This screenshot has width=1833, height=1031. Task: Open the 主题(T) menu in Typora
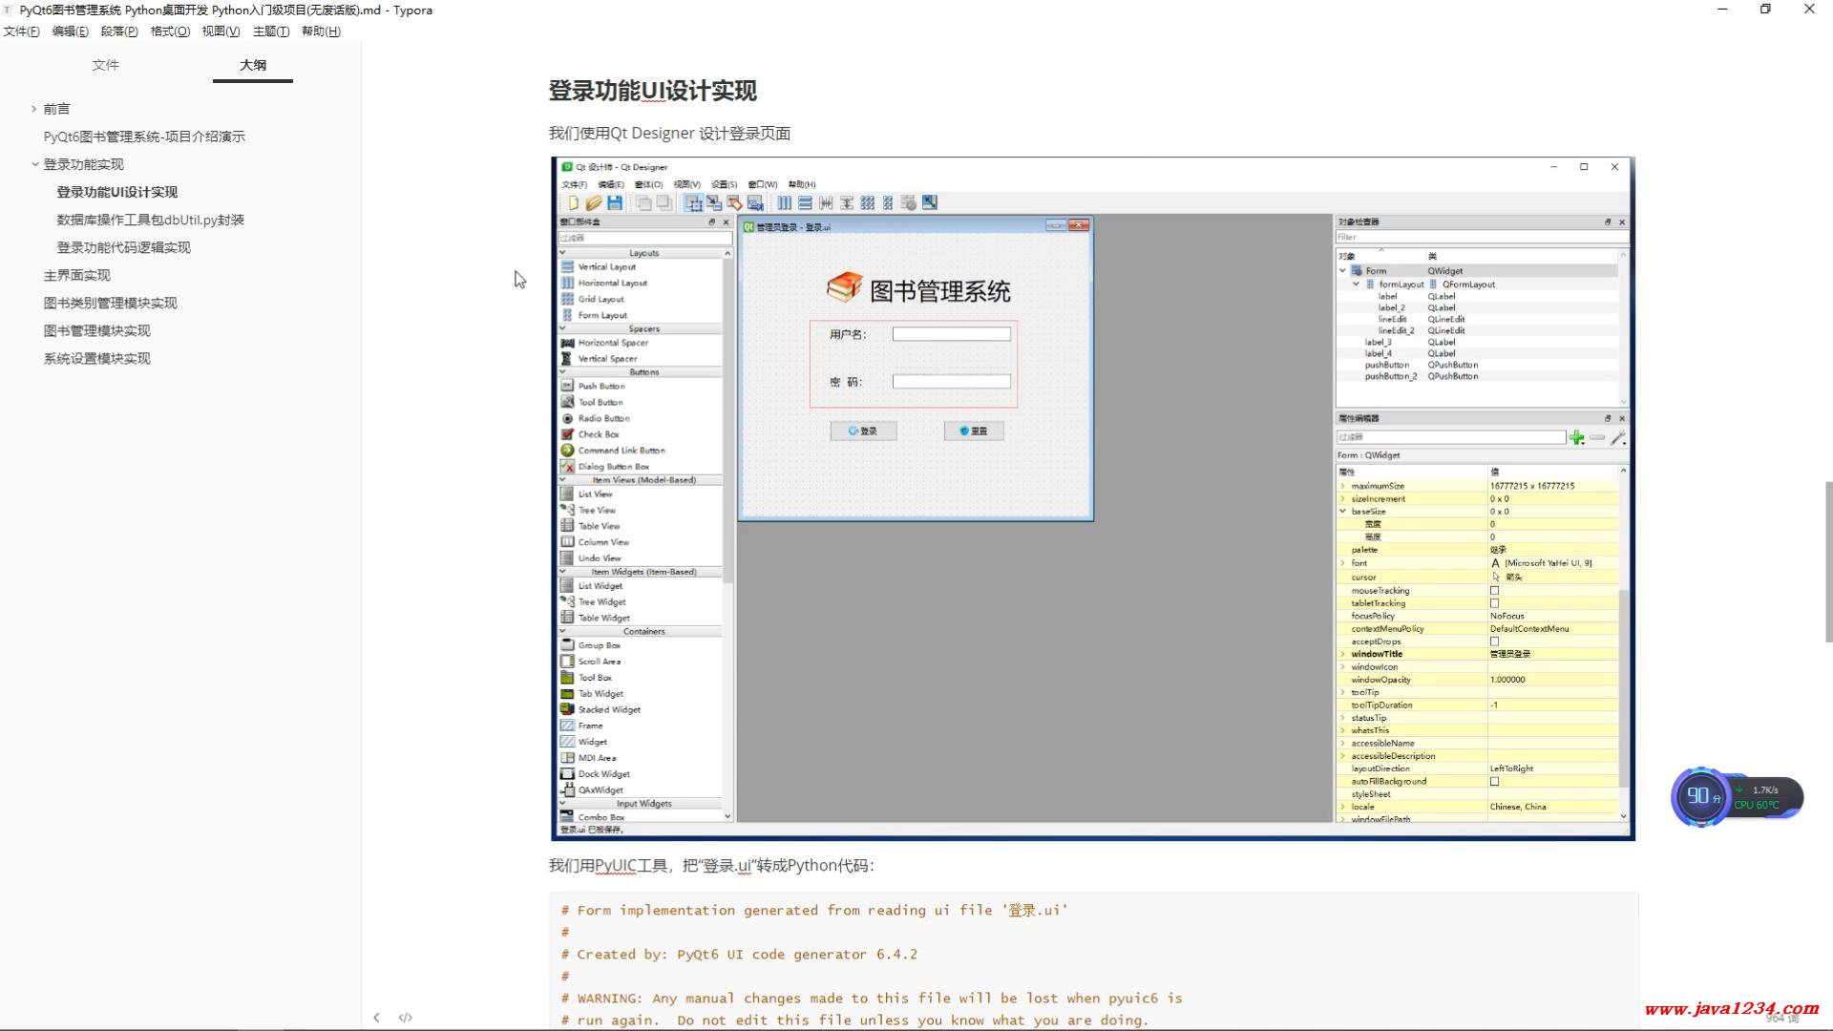[x=271, y=32]
